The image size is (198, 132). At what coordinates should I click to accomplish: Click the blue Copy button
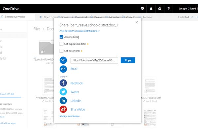[x=128, y=60]
